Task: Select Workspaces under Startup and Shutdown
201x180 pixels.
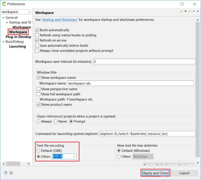Action: [22, 27]
